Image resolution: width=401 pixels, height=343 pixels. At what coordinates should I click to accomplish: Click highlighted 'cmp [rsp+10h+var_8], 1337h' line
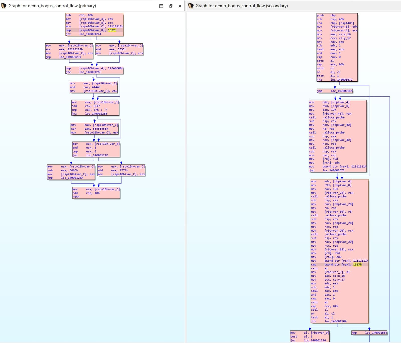pyautogui.click(x=94, y=30)
